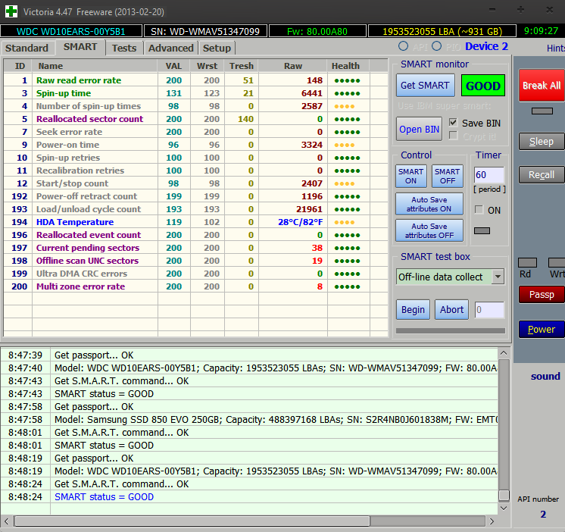This screenshot has width=565, height=532.
Task: Open the Tests tab
Action: [124, 49]
